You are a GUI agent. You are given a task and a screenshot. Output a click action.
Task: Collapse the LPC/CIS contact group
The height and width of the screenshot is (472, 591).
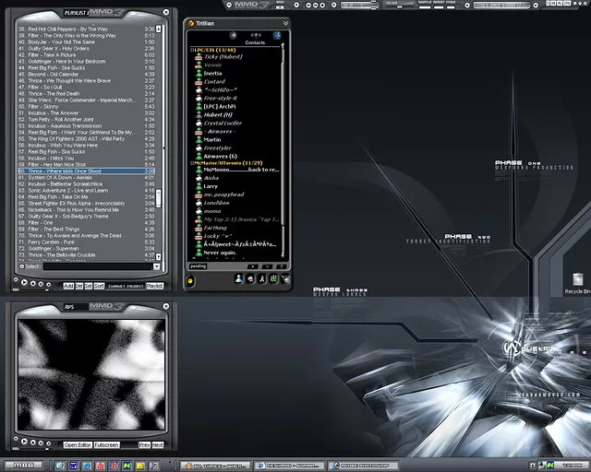click(192, 50)
